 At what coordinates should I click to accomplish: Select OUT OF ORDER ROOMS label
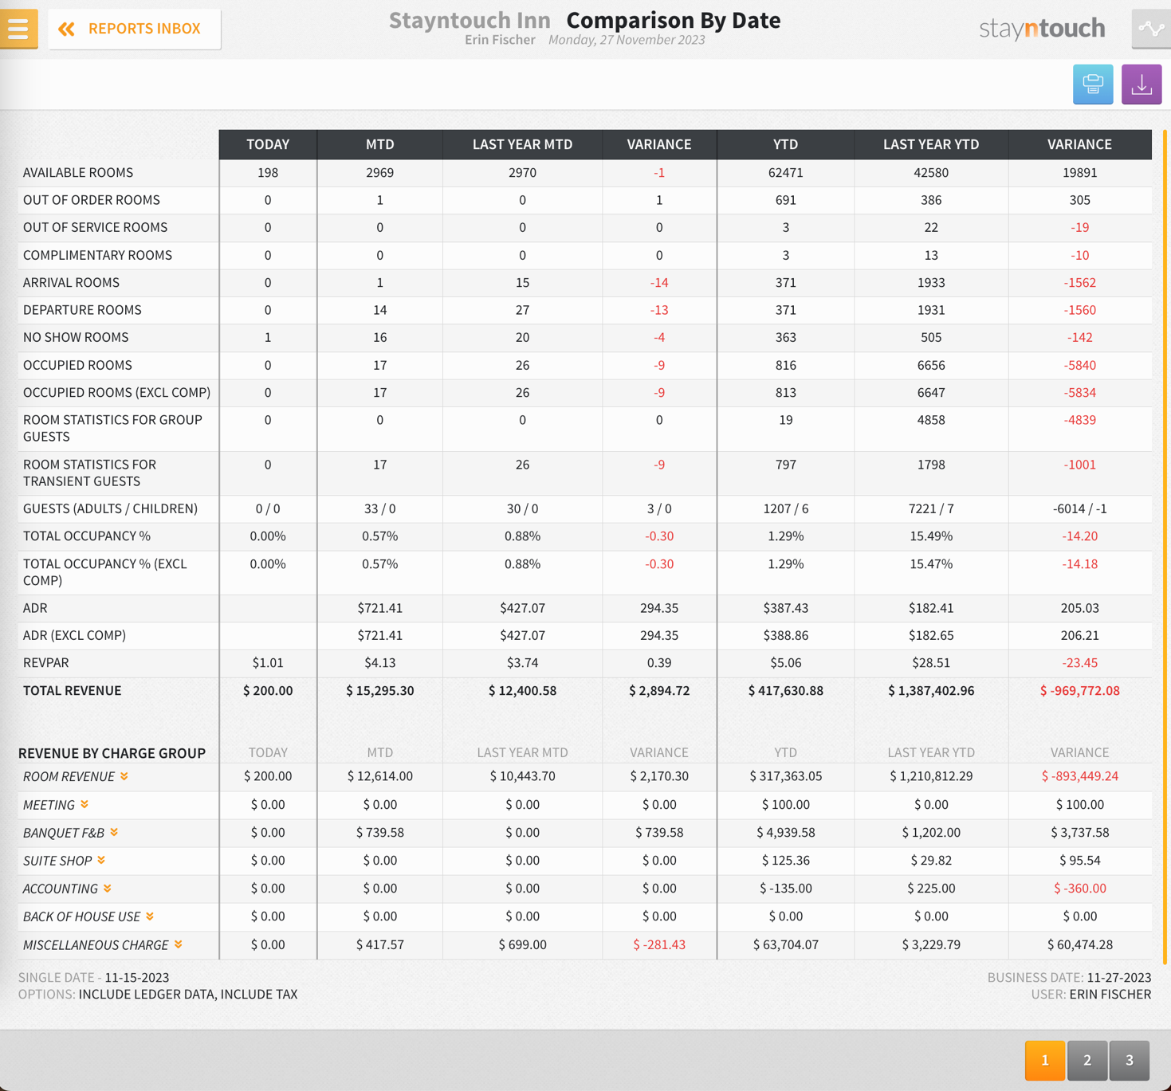[92, 200]
